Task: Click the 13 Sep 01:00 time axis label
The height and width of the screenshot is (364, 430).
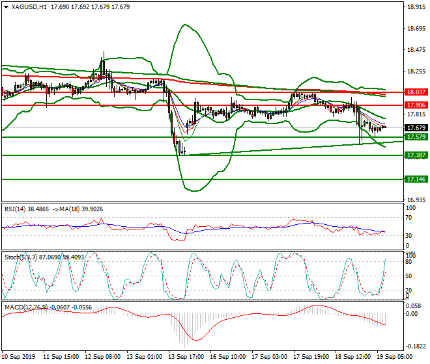Action: click(144, 357)
